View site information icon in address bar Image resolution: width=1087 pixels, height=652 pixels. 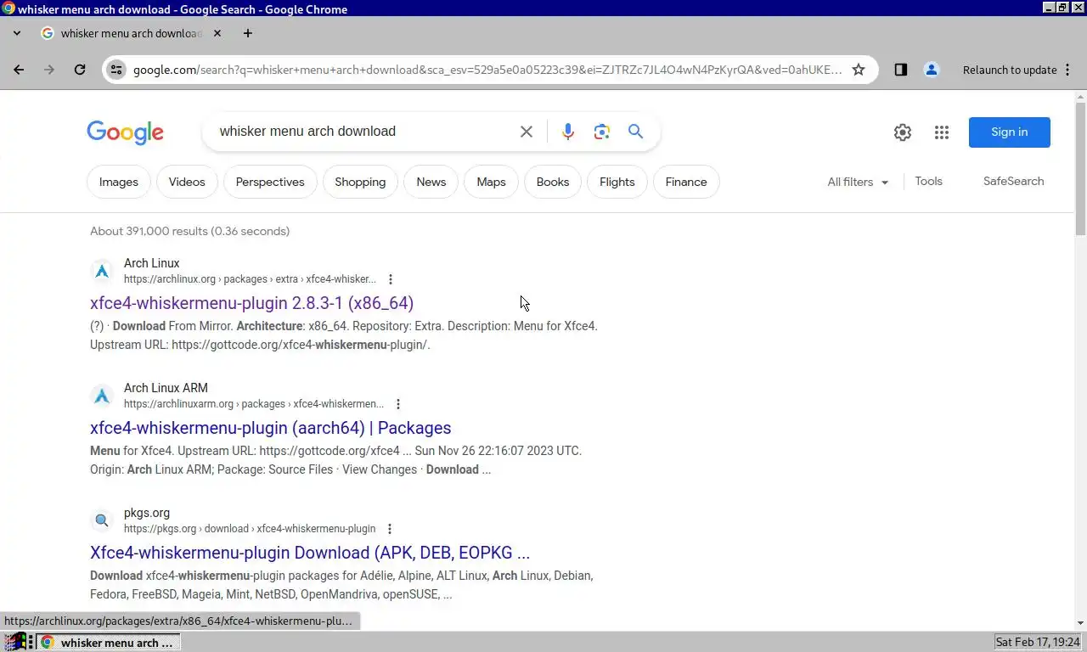click(117, 70)
